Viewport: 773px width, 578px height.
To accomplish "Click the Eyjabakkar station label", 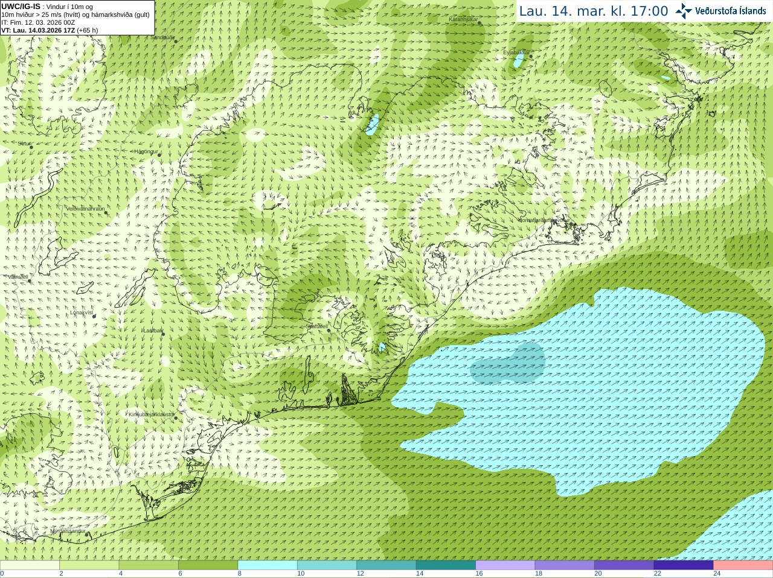I will tap(516, 52).
